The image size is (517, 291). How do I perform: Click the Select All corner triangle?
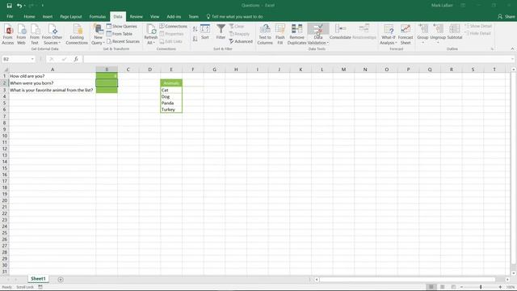point(5,70)
